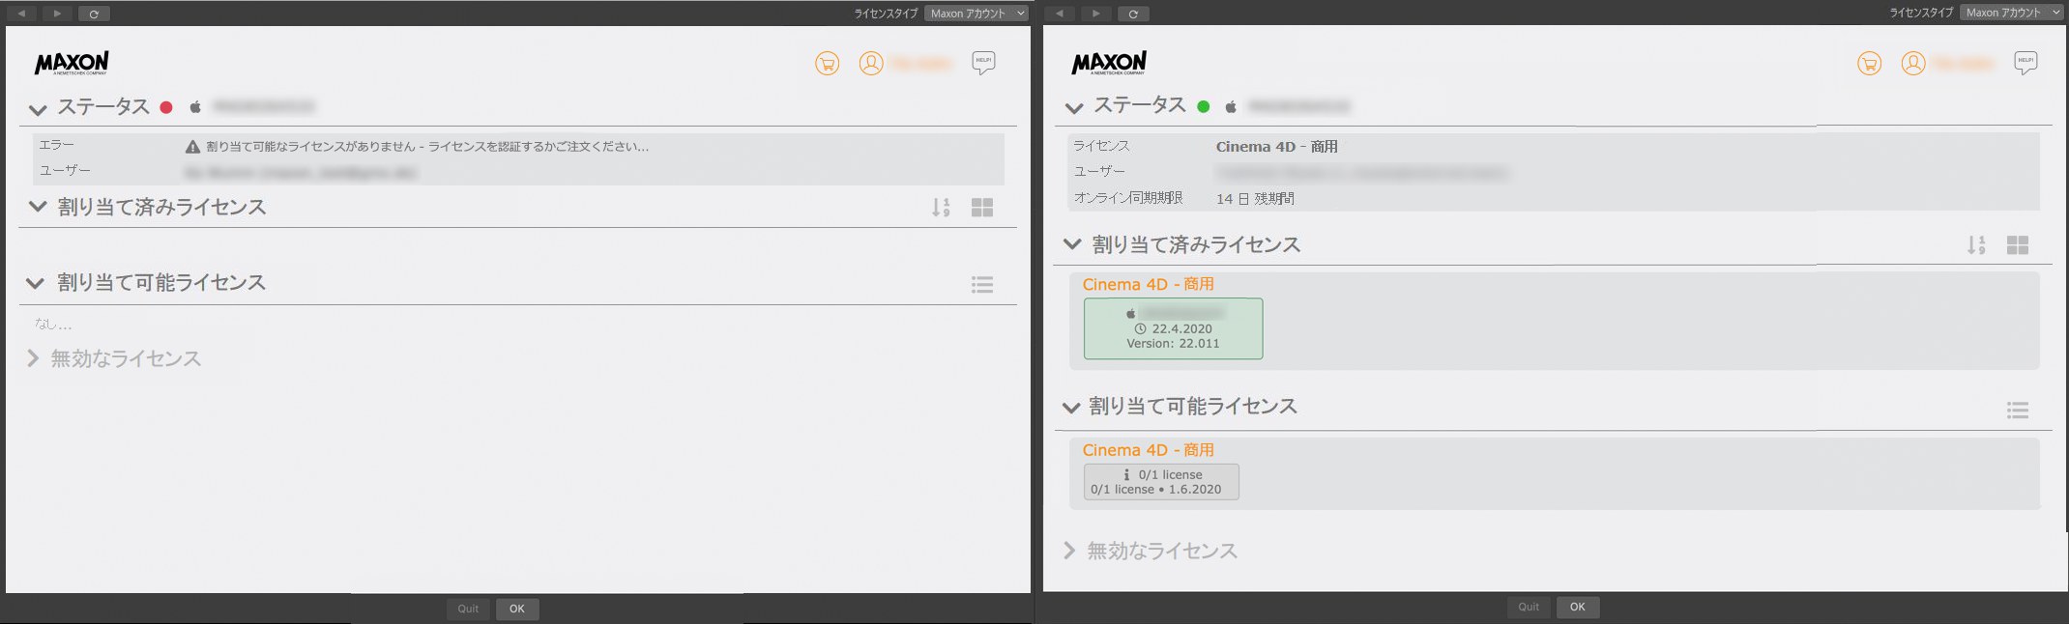Open license type dropdown in right window
2069x624 pixels.
[2012, 13]
